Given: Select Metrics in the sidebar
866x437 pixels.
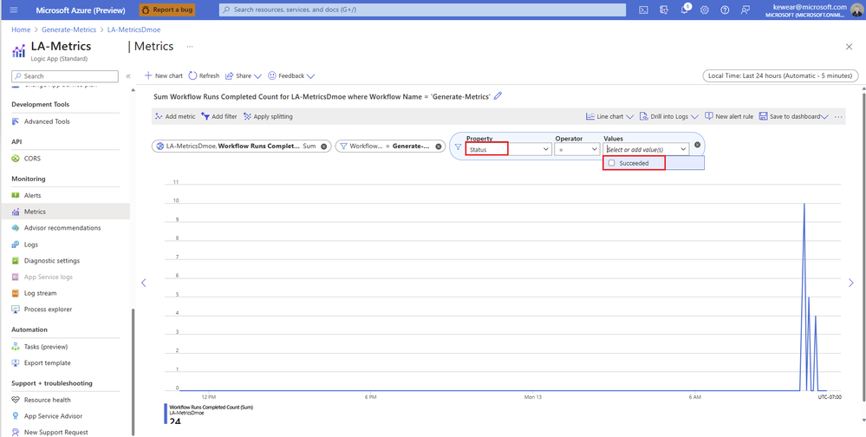Looking at the screenshot, I should (35, 212).
